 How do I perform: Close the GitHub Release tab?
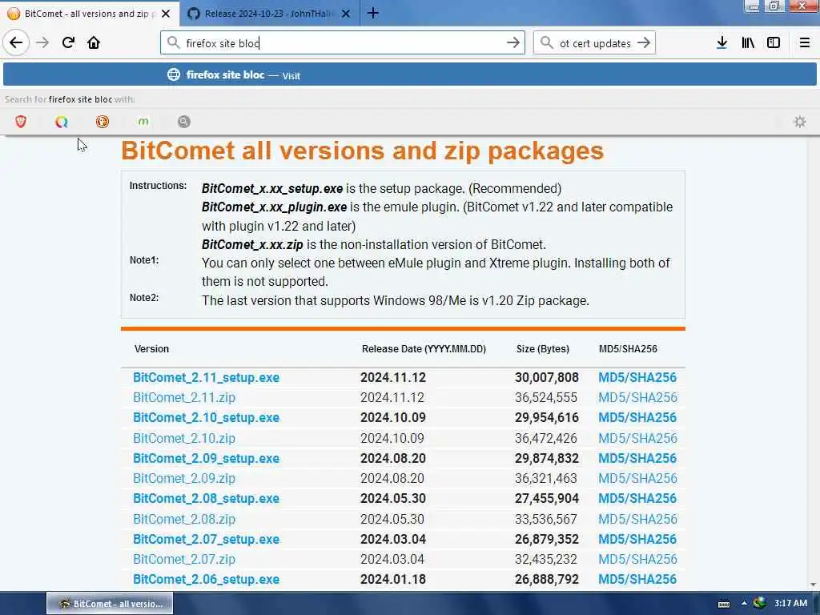tap(346, 14)
